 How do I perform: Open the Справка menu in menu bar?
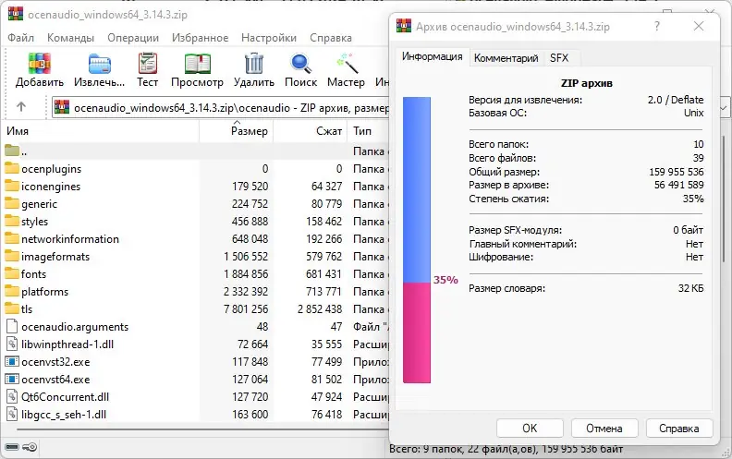[x=331, y=38]
